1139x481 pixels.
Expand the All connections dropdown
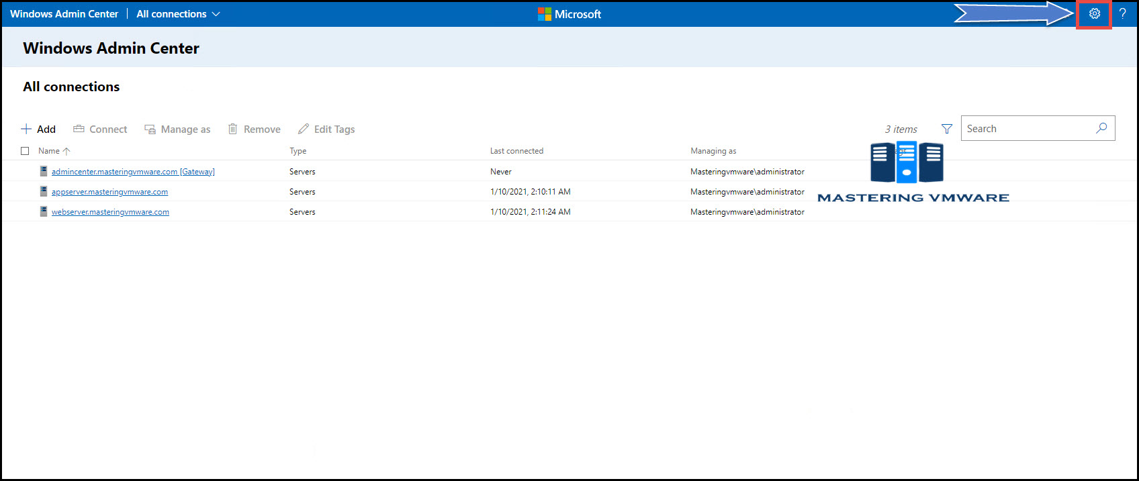178,14
